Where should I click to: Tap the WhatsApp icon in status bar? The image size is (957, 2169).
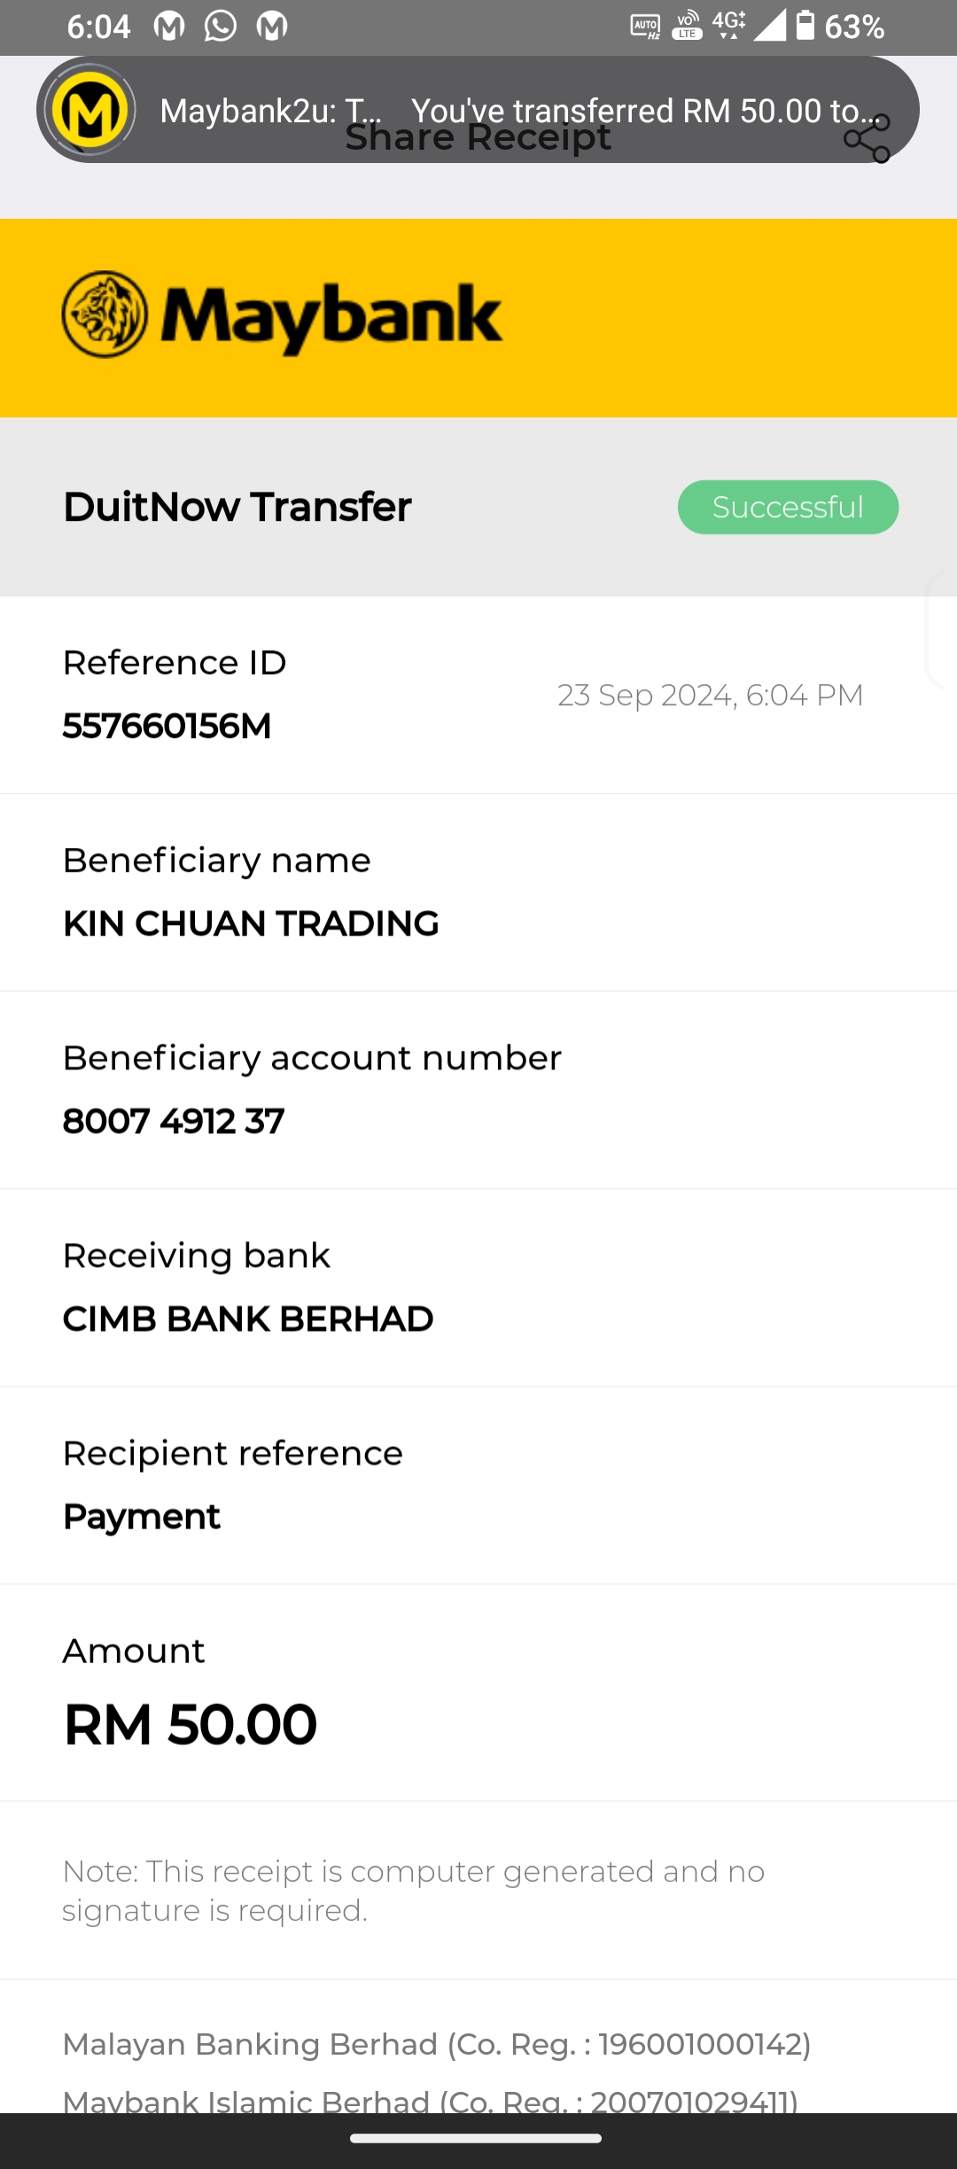(221, 27)
